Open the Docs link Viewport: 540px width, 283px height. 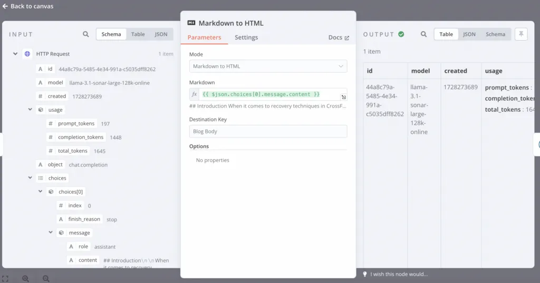point(339,37)
